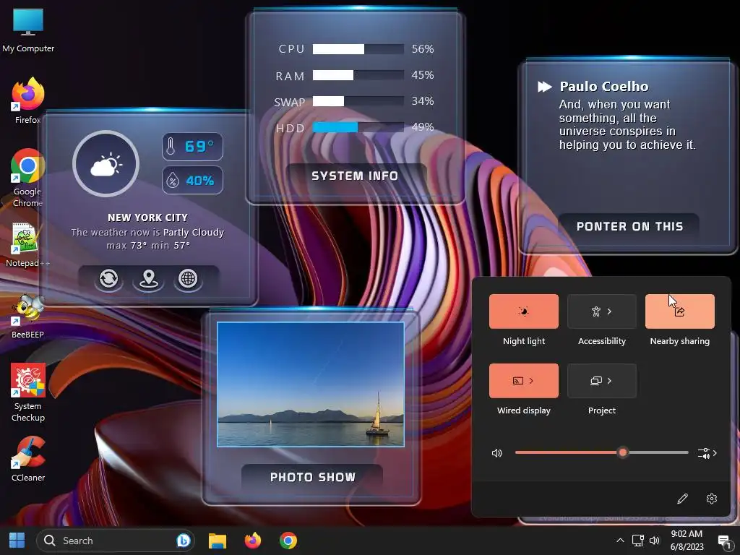Click the taskbar Search box
Image resolution: width=740 pixels, height=555 pixels.
(115, 541)
